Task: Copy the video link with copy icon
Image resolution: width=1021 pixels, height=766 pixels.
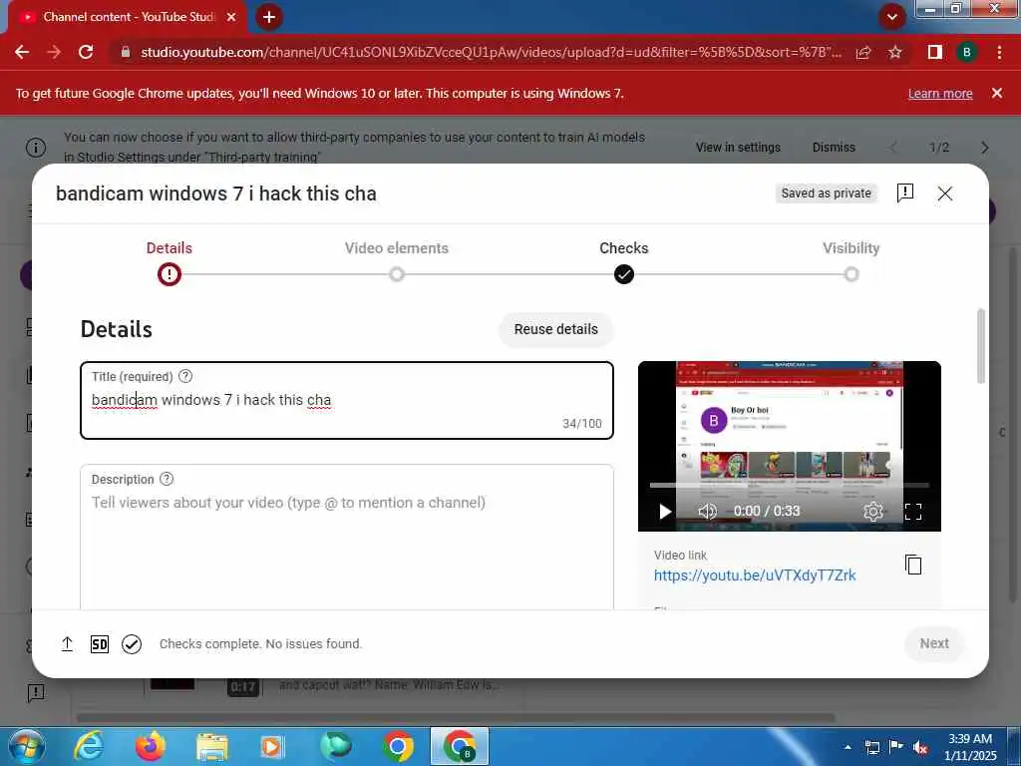Action: pos(913,565)
